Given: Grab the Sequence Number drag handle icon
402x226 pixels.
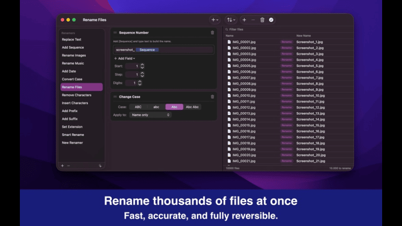Looking at the screenshot, I should pyautogui.click(x=115, y=32).
